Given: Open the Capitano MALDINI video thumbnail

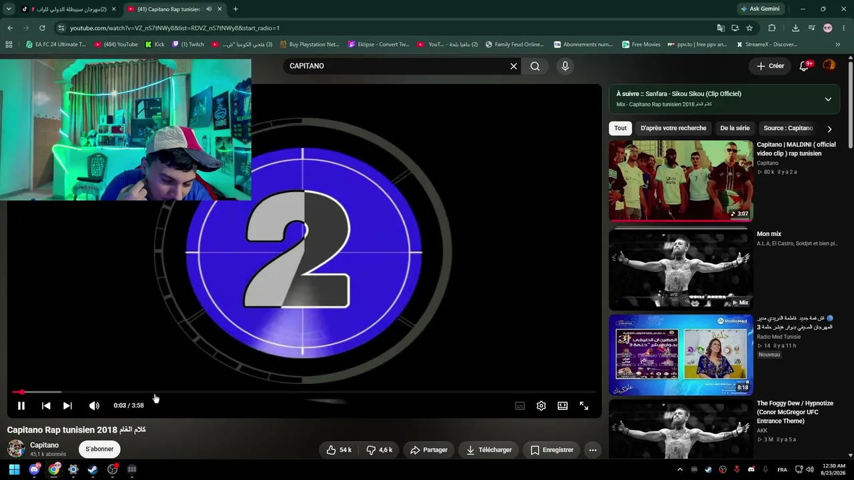Looking at the screenshot, I should 681,181.
